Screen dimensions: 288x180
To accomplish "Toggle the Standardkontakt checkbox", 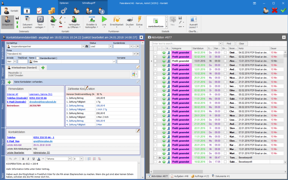I will (x=38, y=58).
